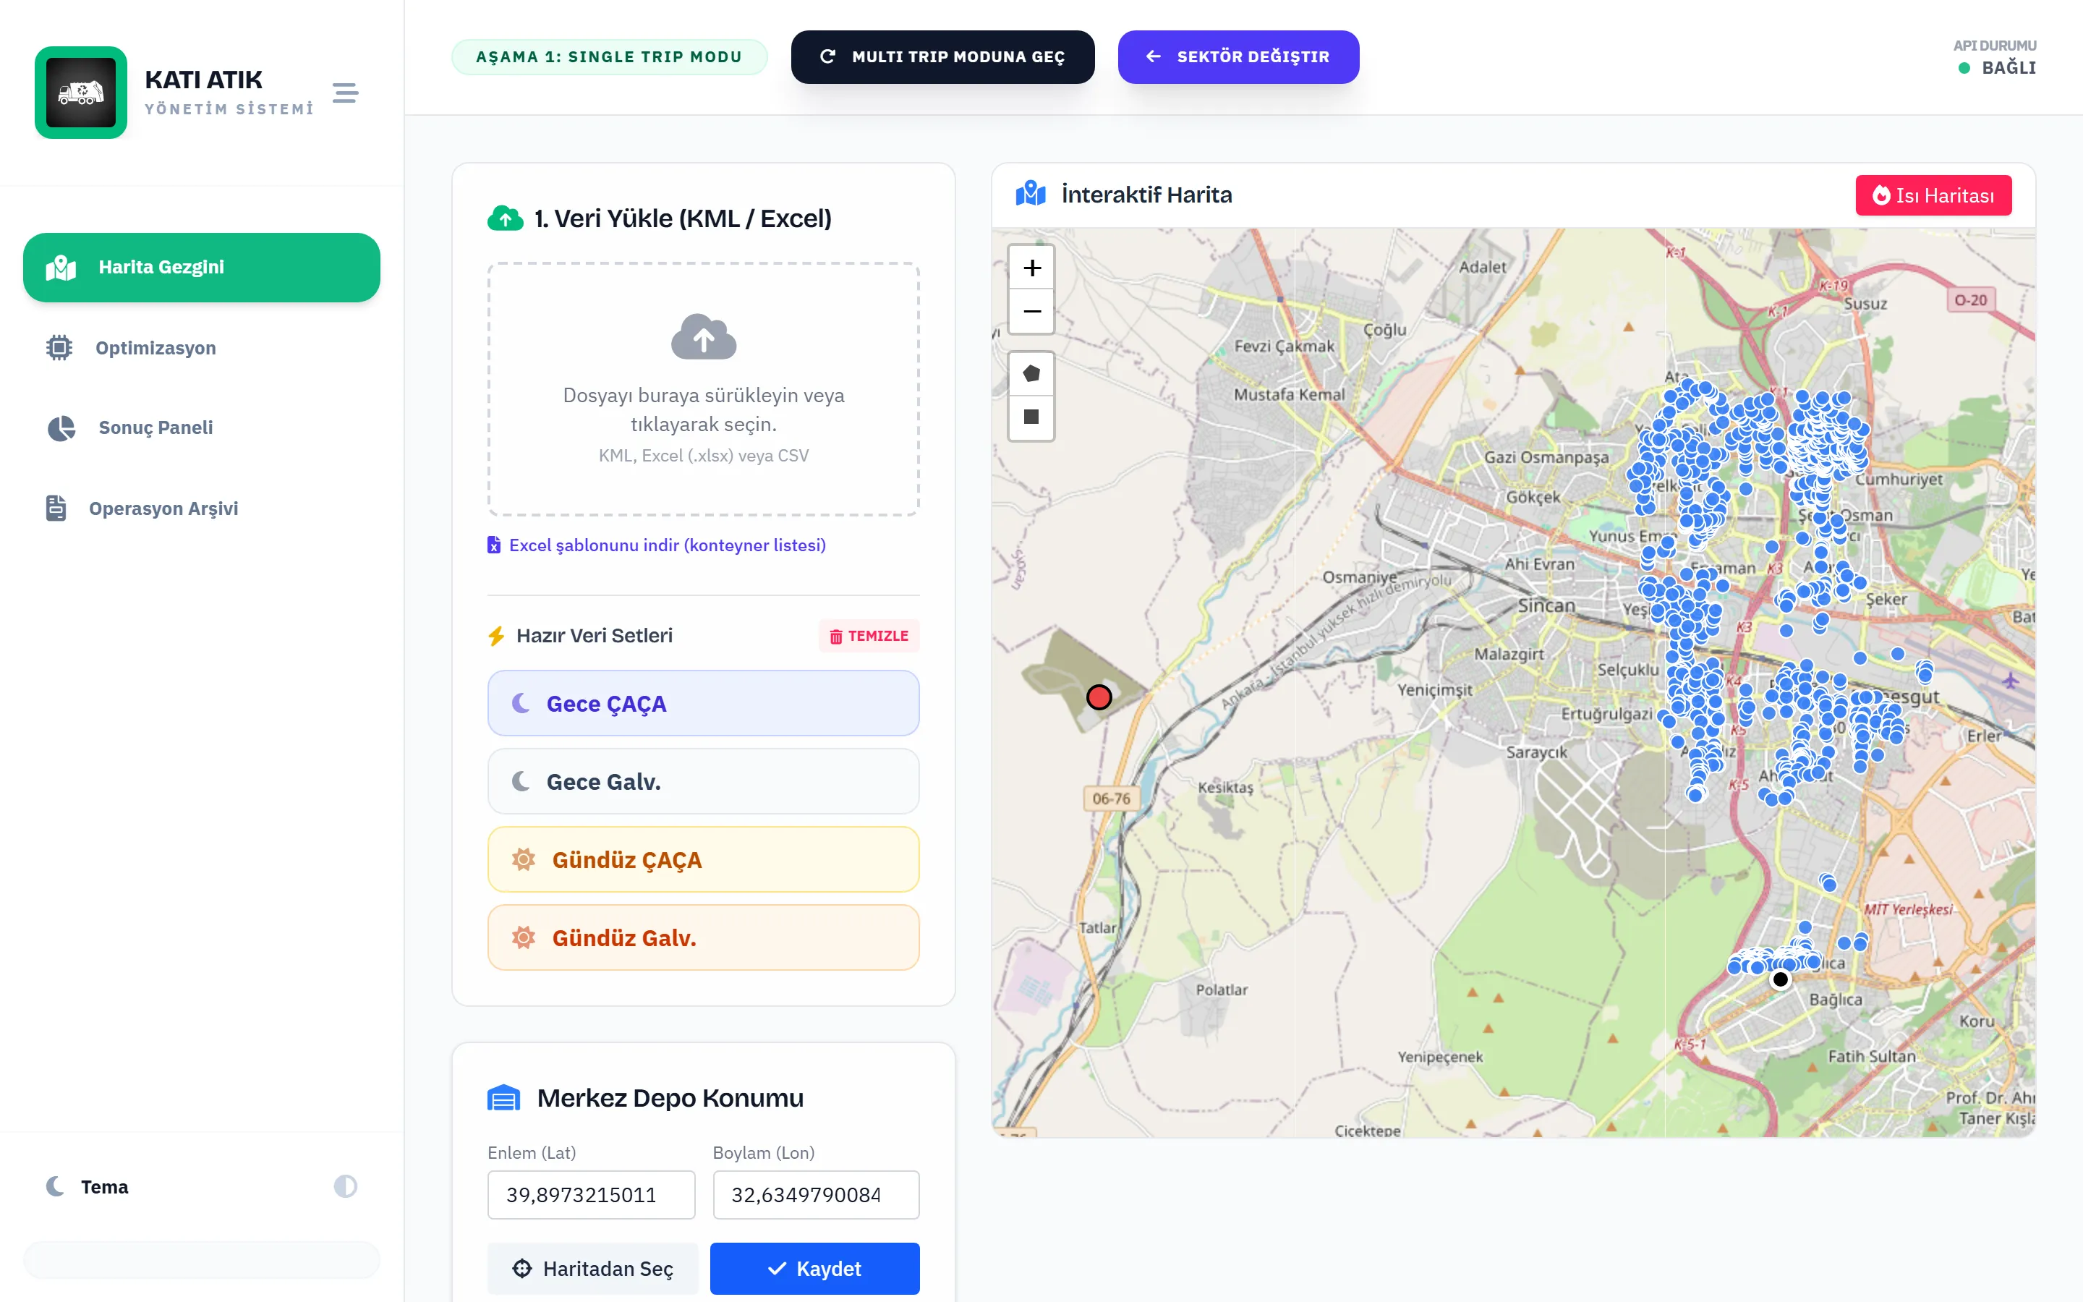Screen dimensions: 2083x1302
Task: Click the moon icon next to Tema
Action: pos(54,1186)
